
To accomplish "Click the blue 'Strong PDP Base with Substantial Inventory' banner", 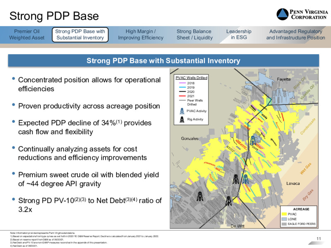I will [x=163, y=60].
